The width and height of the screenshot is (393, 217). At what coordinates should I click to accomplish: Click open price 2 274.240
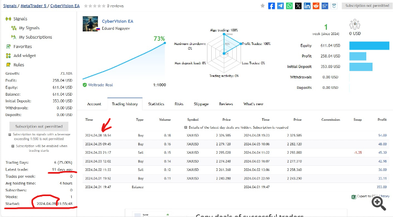click(223, 161)
